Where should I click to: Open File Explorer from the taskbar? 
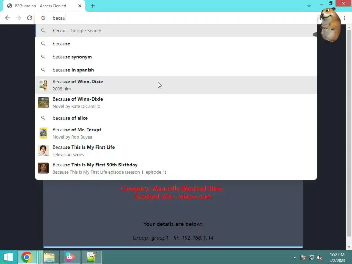click(x=49, y=257)
